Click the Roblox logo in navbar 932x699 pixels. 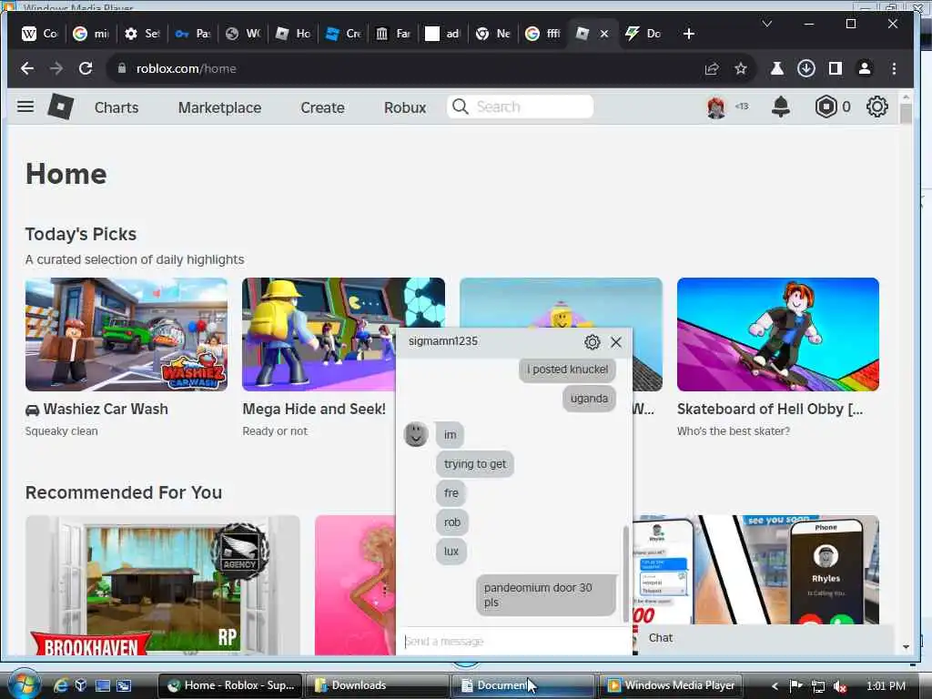click(61, 107)
